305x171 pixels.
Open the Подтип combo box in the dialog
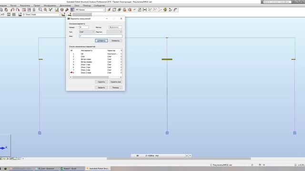[x=114, y=32]
